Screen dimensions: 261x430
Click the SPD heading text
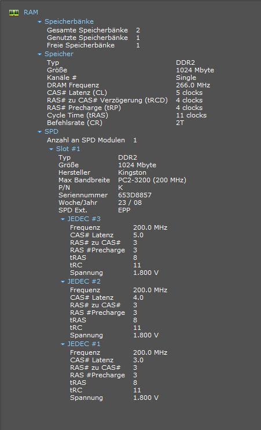(52, 131)
